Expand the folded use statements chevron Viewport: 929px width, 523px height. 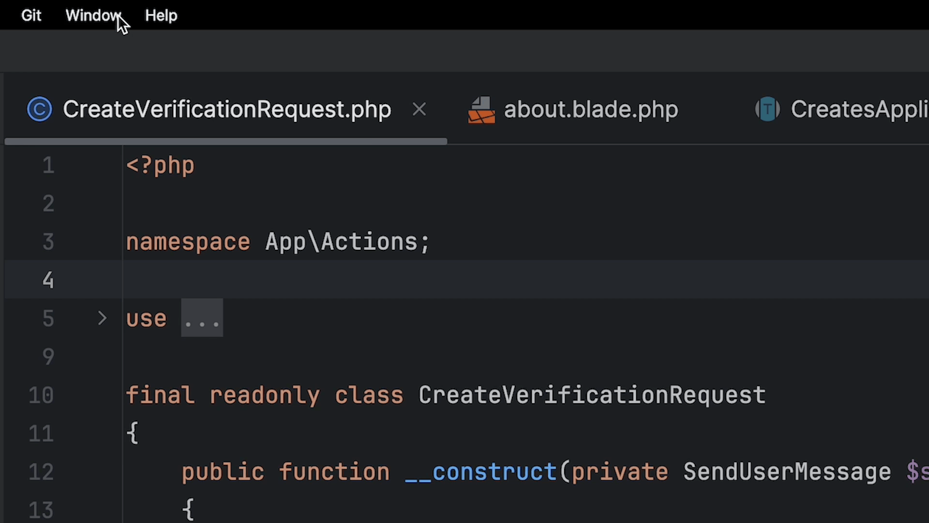tap(102, 318)
